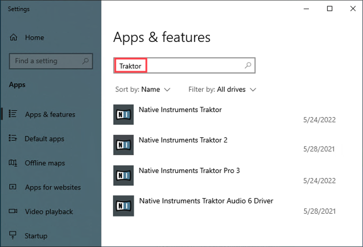Open Video playback settings
363x247 pixels.
(x=49, y=212)
